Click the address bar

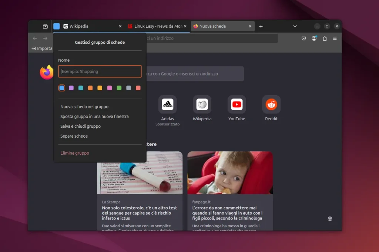pos(212,38)
